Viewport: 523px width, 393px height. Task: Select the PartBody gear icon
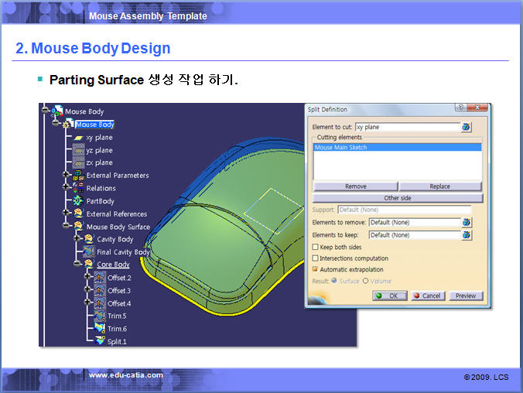pos(78,201)
